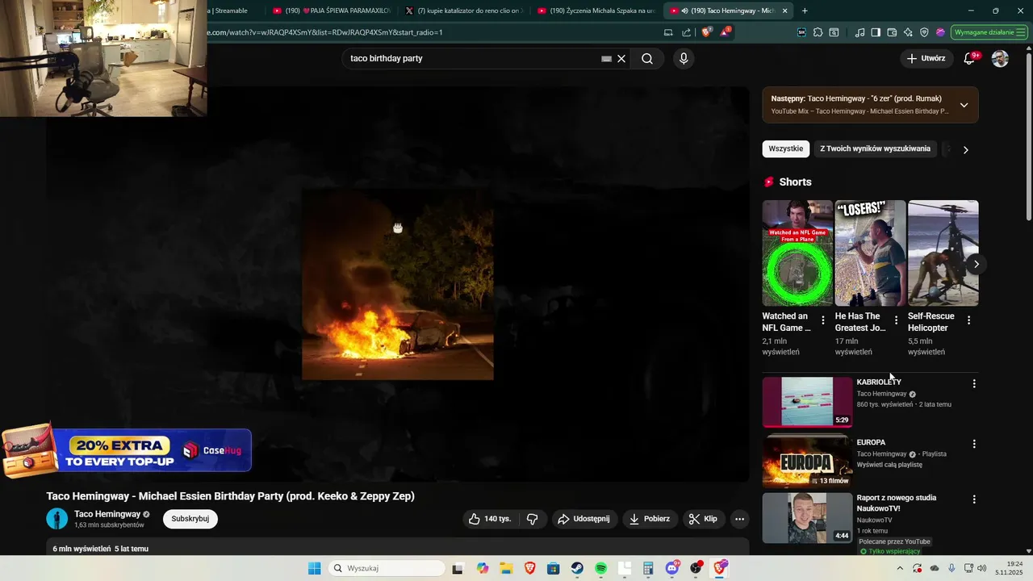Image resolution: width=1033 pixels, height=581 pixels.
Task: Open the on-screen keyboard icon in search
Action: coord(606,59)
